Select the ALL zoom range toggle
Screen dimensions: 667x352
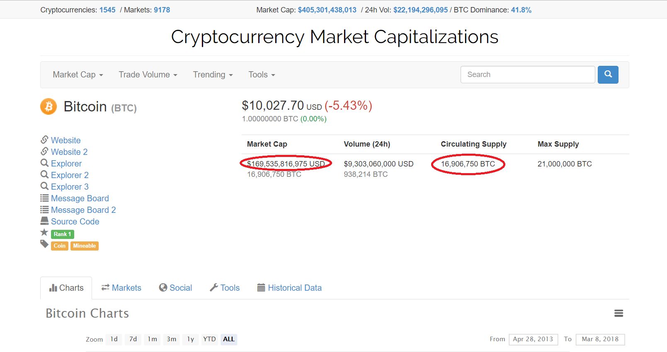228,339
